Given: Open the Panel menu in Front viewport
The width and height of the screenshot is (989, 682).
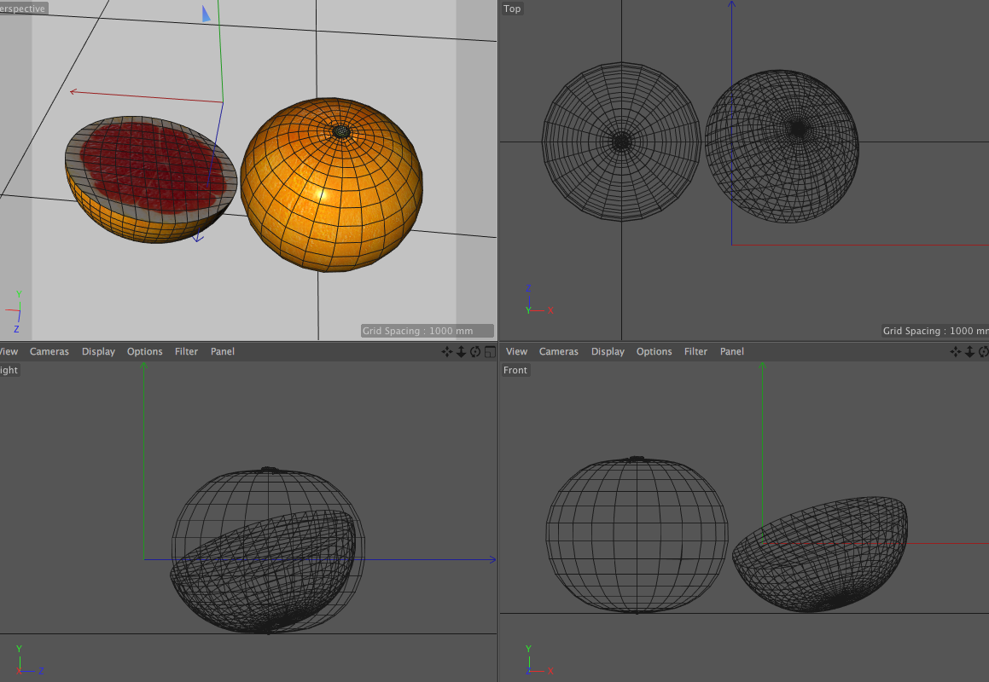Looking at the screenshot, I should (732, 351).
